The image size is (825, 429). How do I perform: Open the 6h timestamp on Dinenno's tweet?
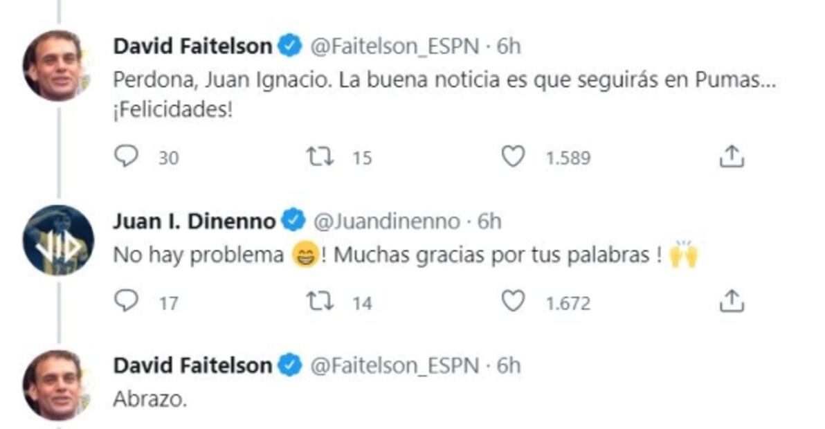(x=489, y=221)
